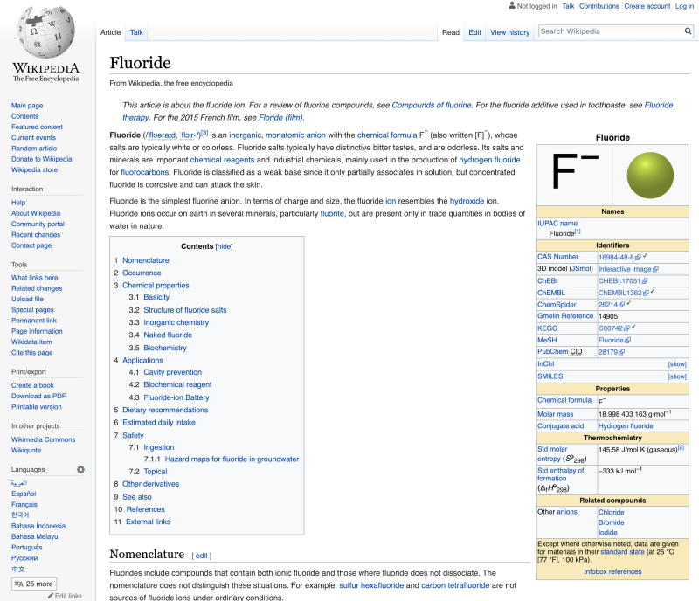Viewport: 699px width, 601px height.
Task: Click the external link icon beside C00742
Action: pyautogui.click(x=626, y=328)
